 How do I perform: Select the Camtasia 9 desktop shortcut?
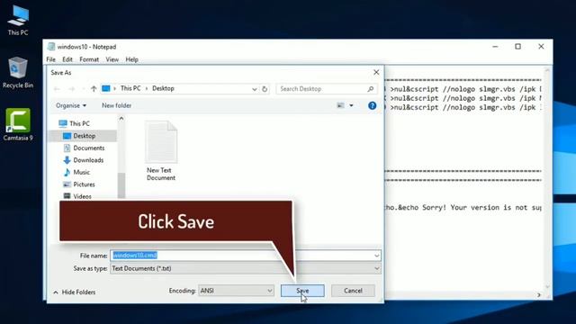[18, 125]
